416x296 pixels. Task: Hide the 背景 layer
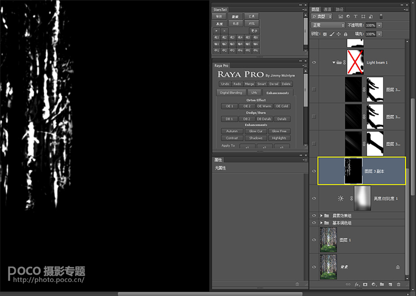click(x=314, y=267)
